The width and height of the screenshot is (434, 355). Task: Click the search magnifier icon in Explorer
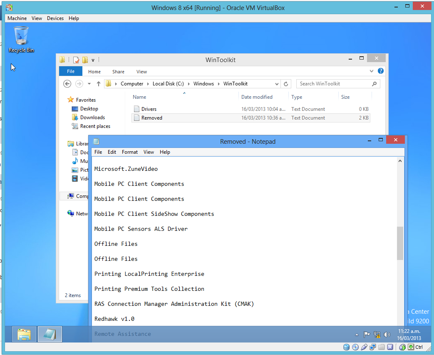coord(374,84)
